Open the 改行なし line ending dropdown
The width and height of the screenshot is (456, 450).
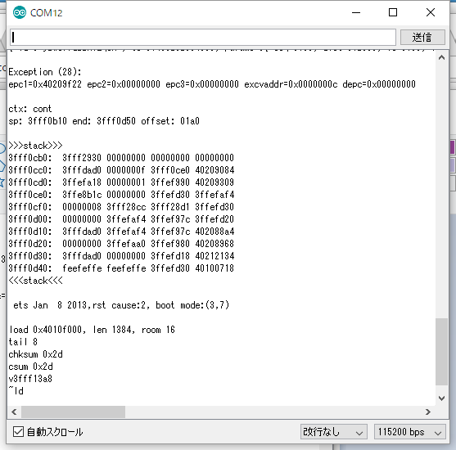333,432
